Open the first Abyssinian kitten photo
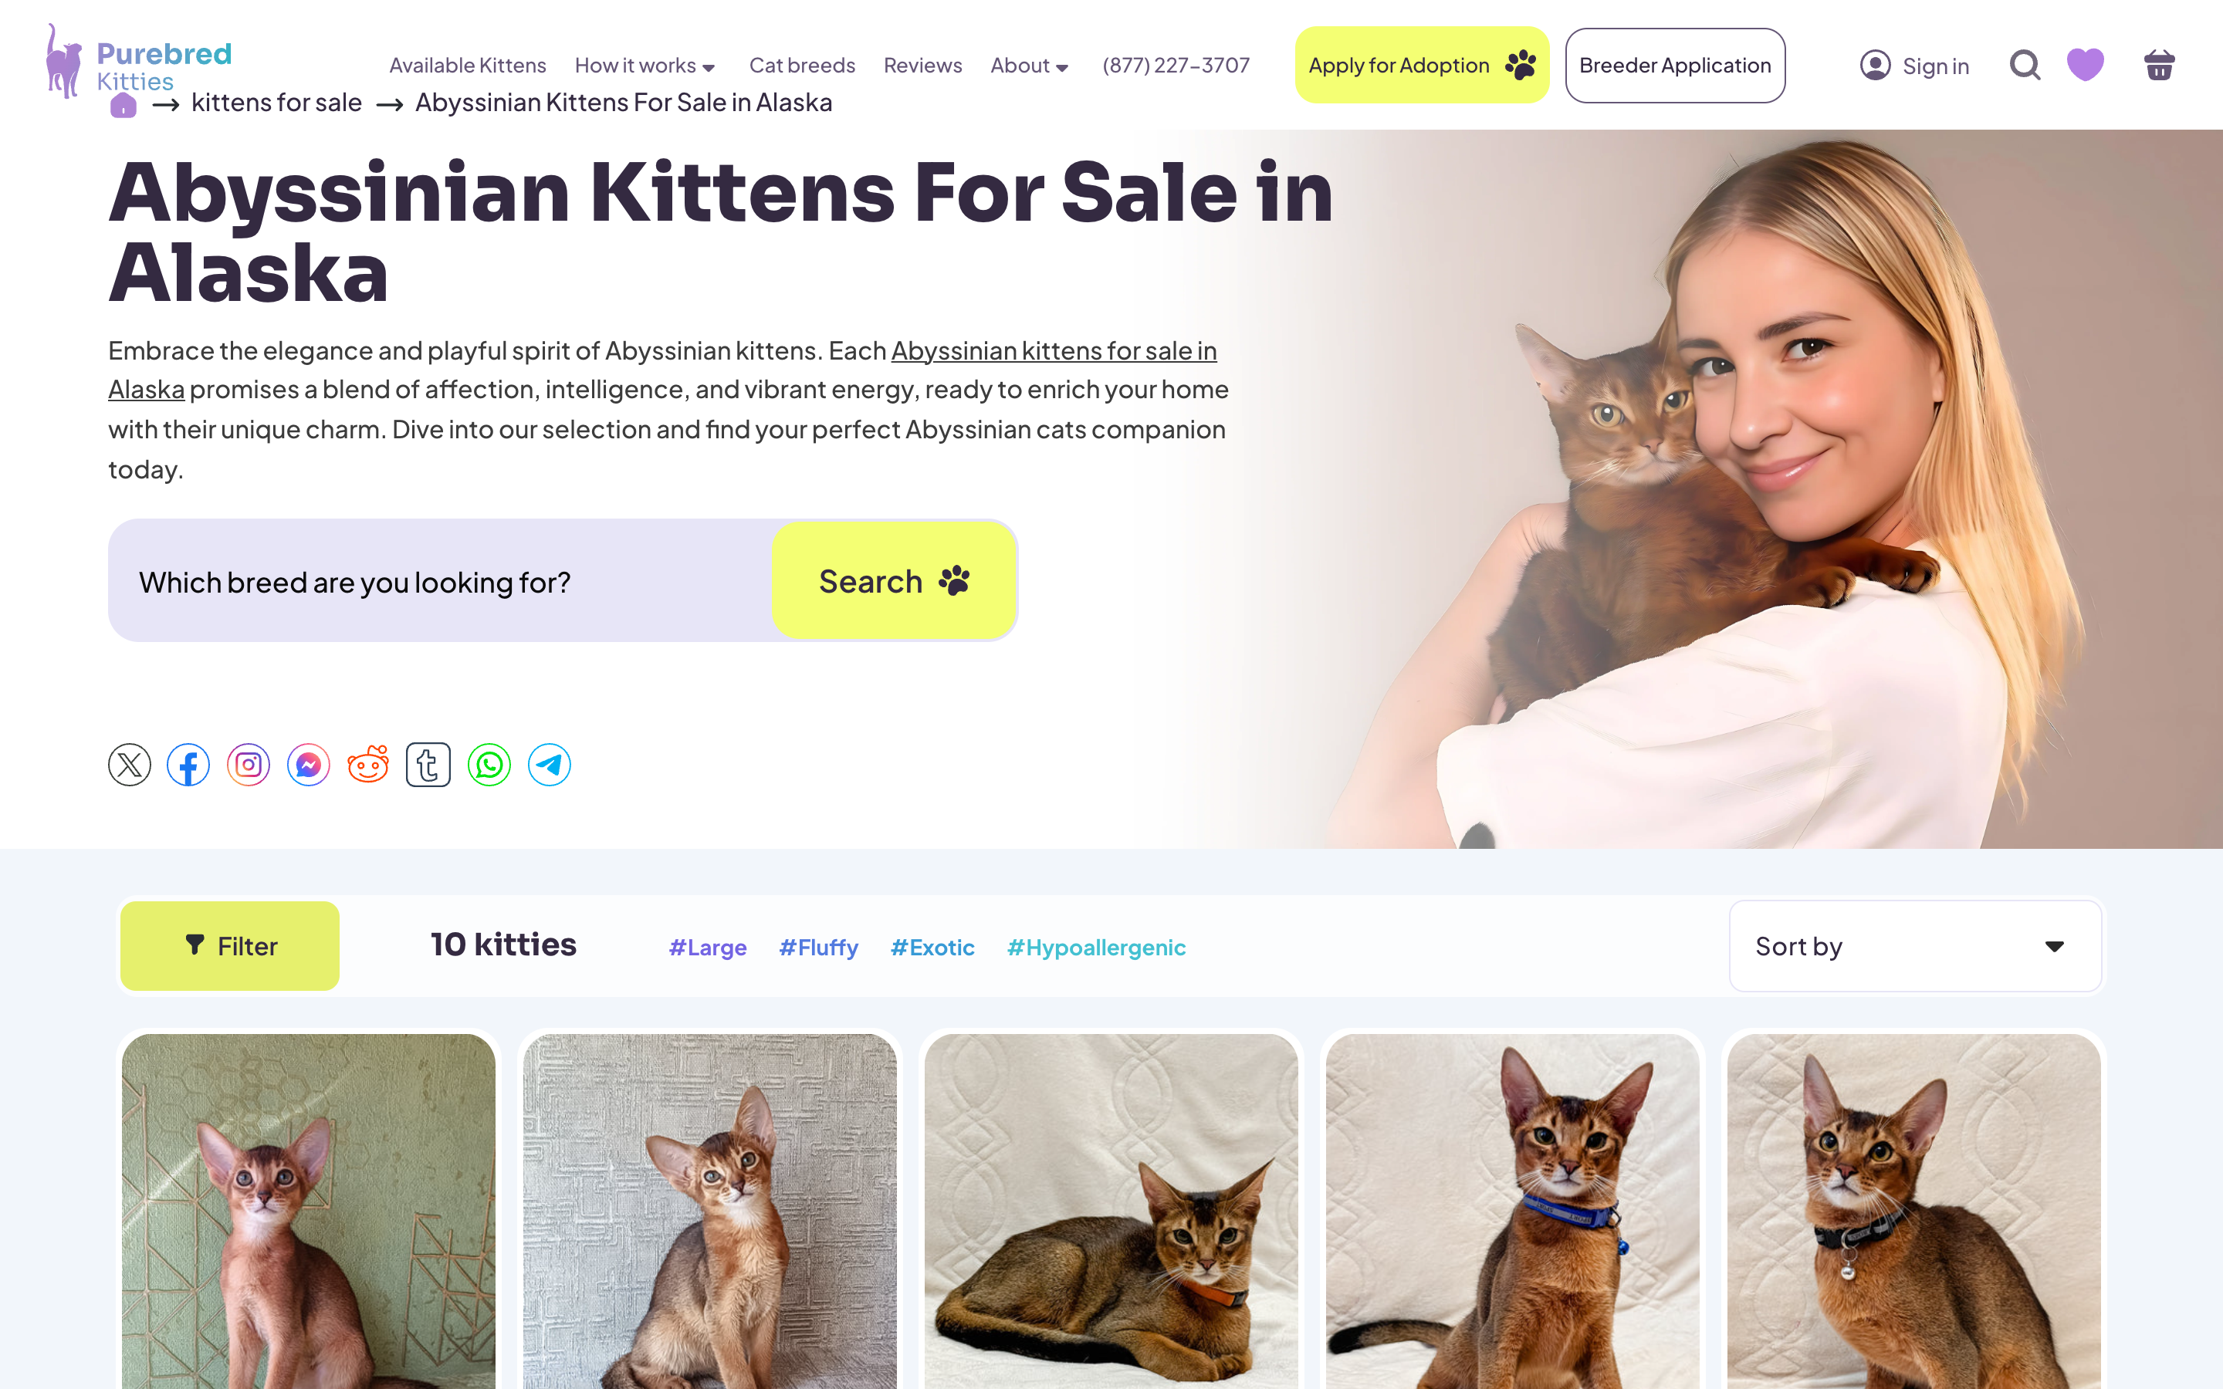2223x1389 pixels. pos(309,1211)
